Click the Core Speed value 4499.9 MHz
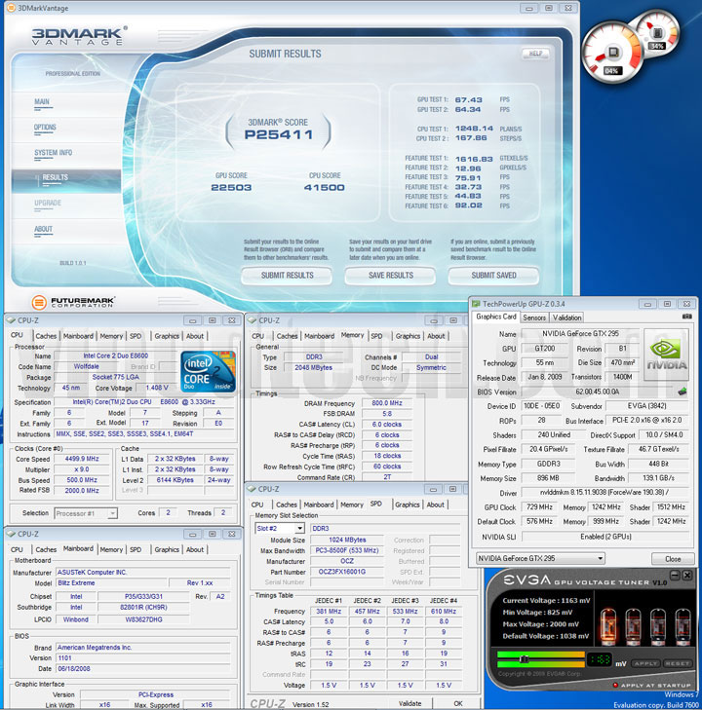This screenshot has width=702, height=710. pos(83,459)
